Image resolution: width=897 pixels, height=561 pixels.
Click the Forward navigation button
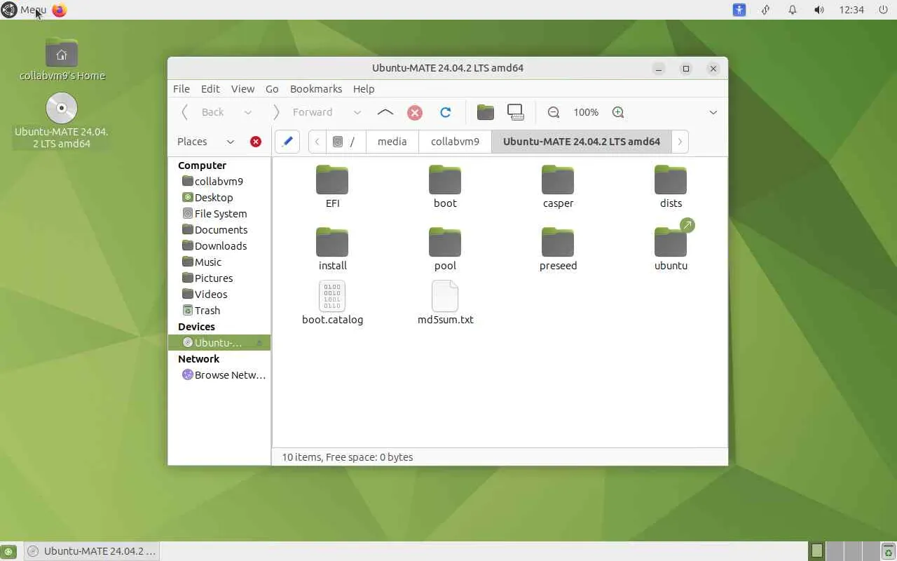click(x=303, y=112)
